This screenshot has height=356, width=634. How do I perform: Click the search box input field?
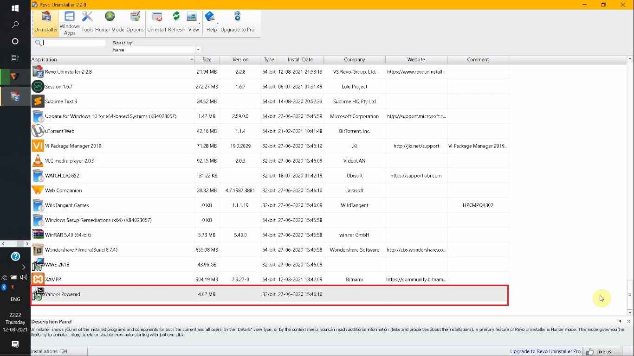click(74, 43)
